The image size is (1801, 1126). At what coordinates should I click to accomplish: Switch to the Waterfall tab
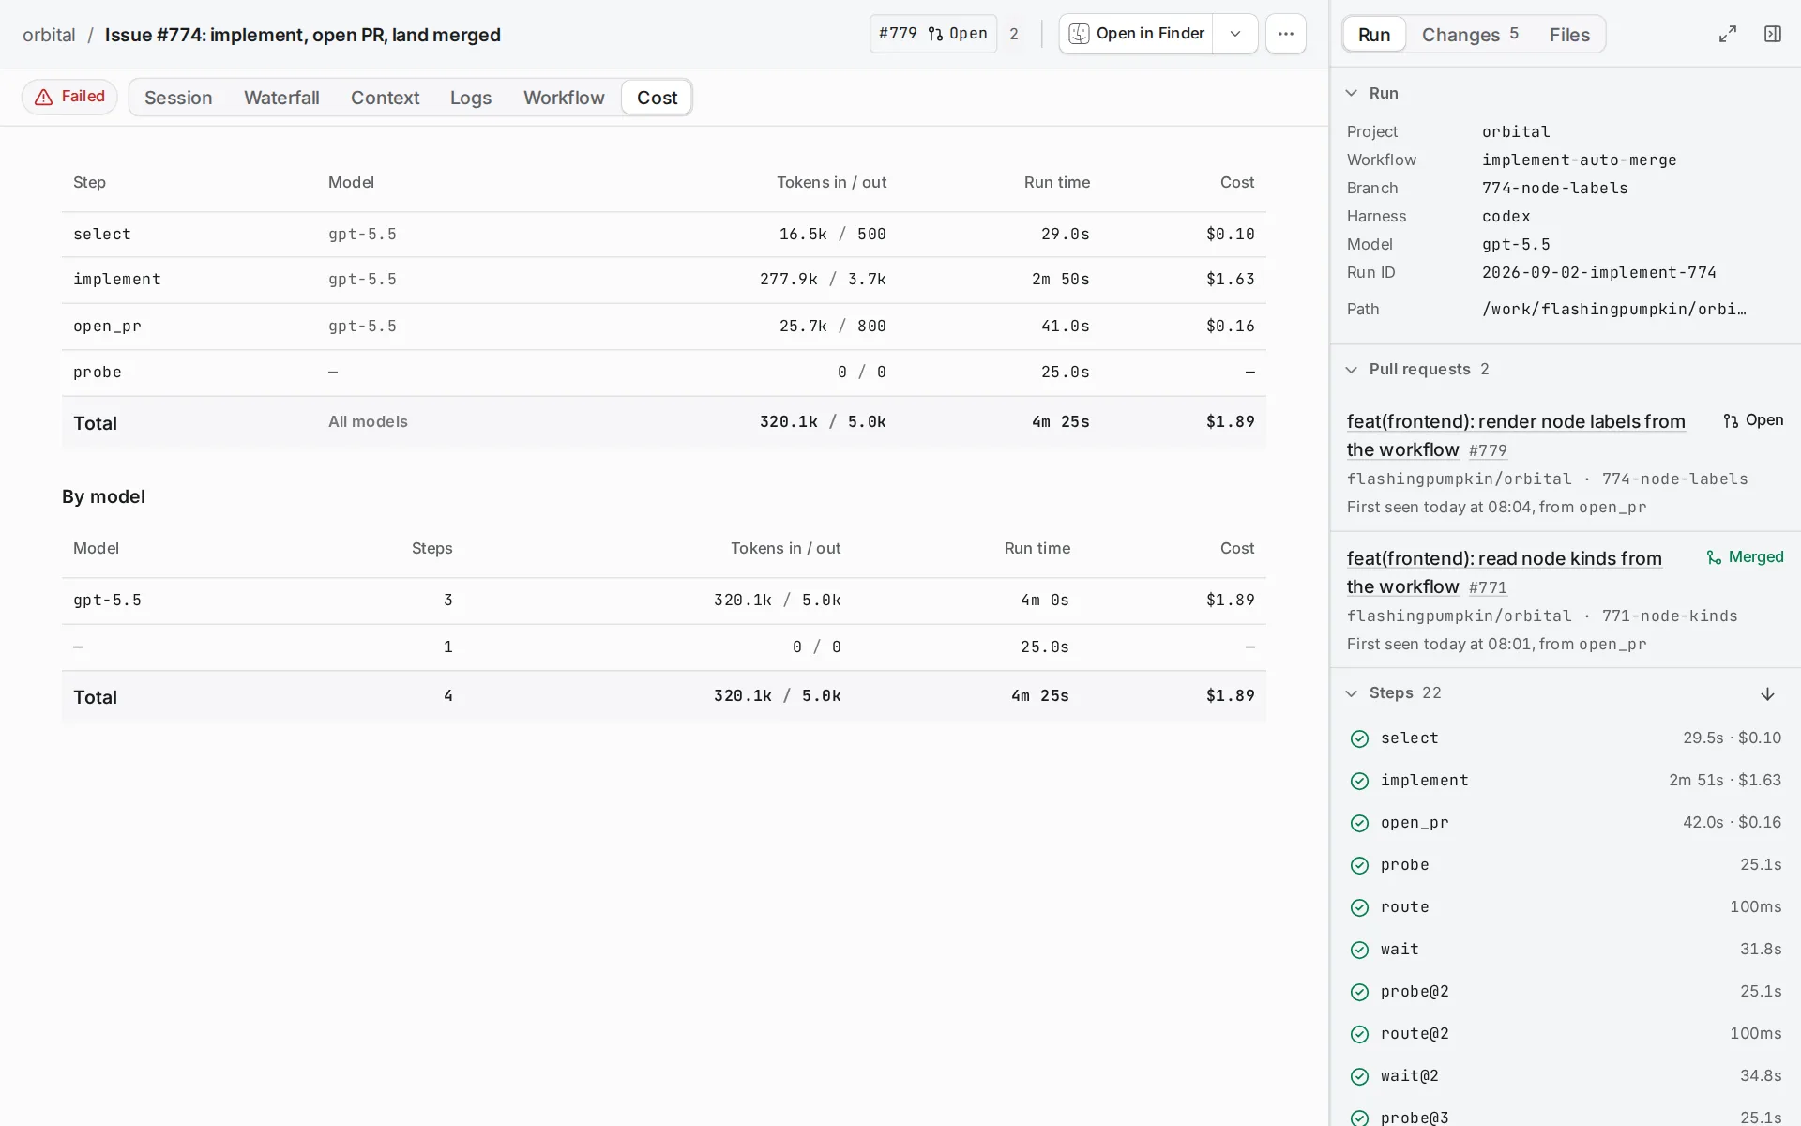point(281,98)
